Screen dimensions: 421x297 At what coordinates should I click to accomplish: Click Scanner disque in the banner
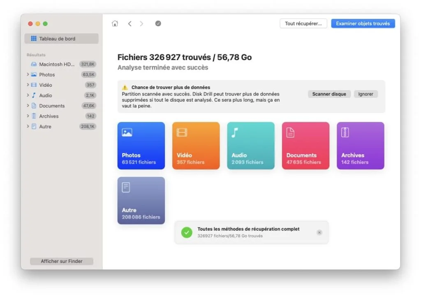click(329, 94)
